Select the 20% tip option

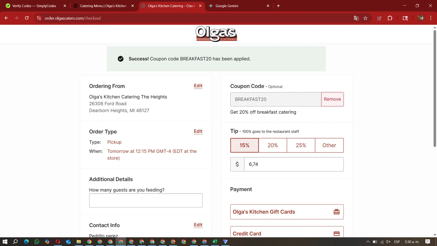273,145
